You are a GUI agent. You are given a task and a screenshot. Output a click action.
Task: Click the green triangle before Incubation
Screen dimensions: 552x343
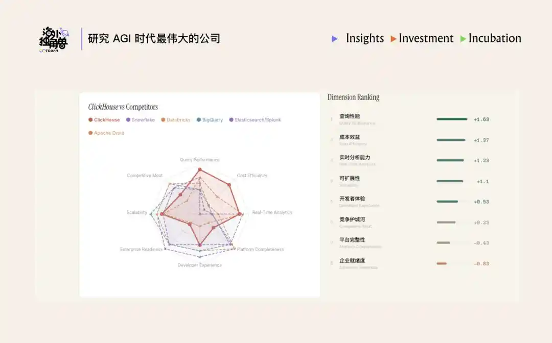coord(463,39)
